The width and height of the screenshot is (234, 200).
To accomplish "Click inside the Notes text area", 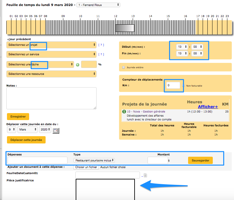I will click(51, 98).
